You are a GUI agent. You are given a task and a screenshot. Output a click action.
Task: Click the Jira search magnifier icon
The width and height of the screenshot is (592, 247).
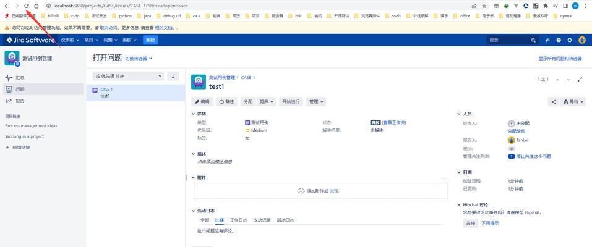[x=533, y=40]
